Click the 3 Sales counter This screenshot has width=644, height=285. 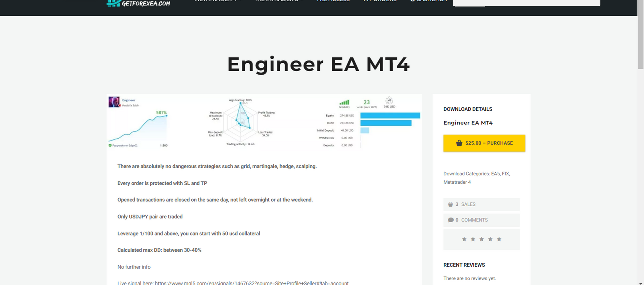481,204
